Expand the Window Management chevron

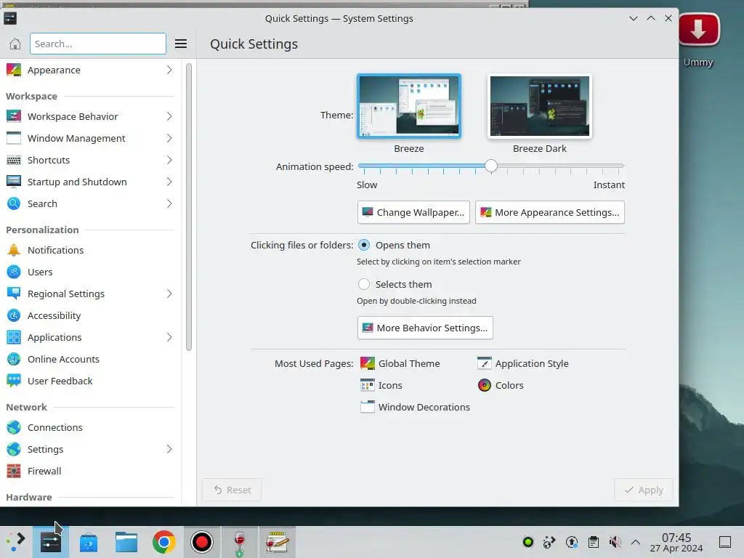[x=169, y=138]
